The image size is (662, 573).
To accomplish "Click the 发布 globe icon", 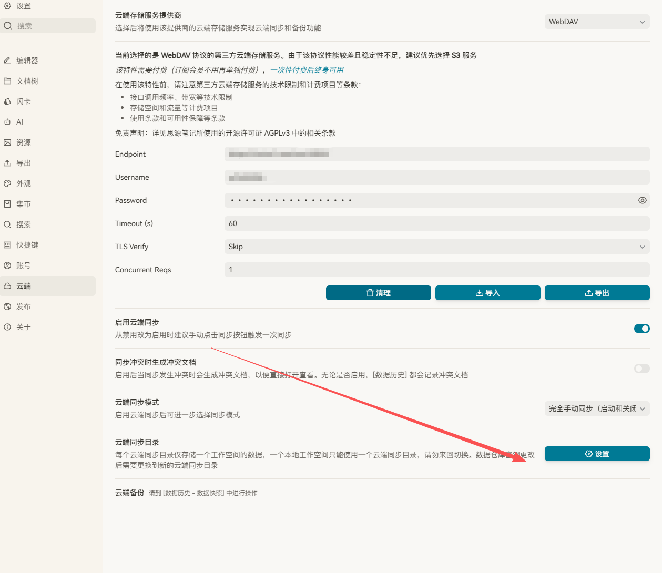I will coord(7,306).
